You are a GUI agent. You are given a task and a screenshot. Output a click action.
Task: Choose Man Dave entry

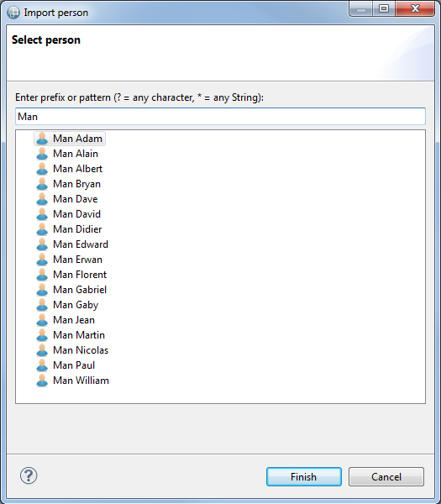pos(76,199)
